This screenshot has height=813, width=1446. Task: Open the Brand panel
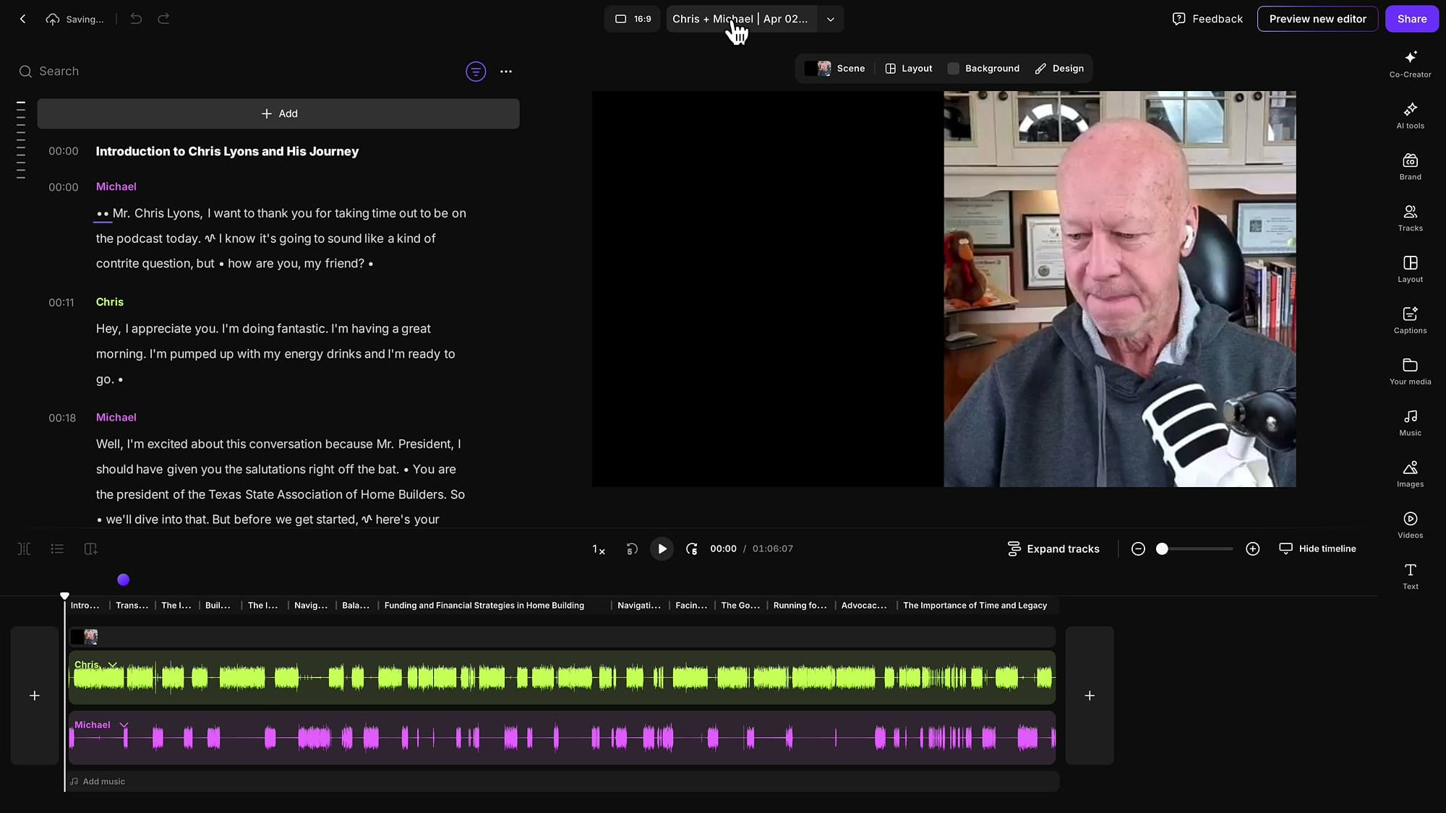(x=1409, y=165)
